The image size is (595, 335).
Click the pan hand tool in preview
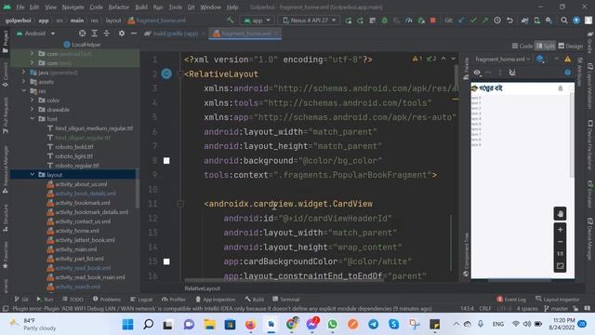tap(560, 213)
